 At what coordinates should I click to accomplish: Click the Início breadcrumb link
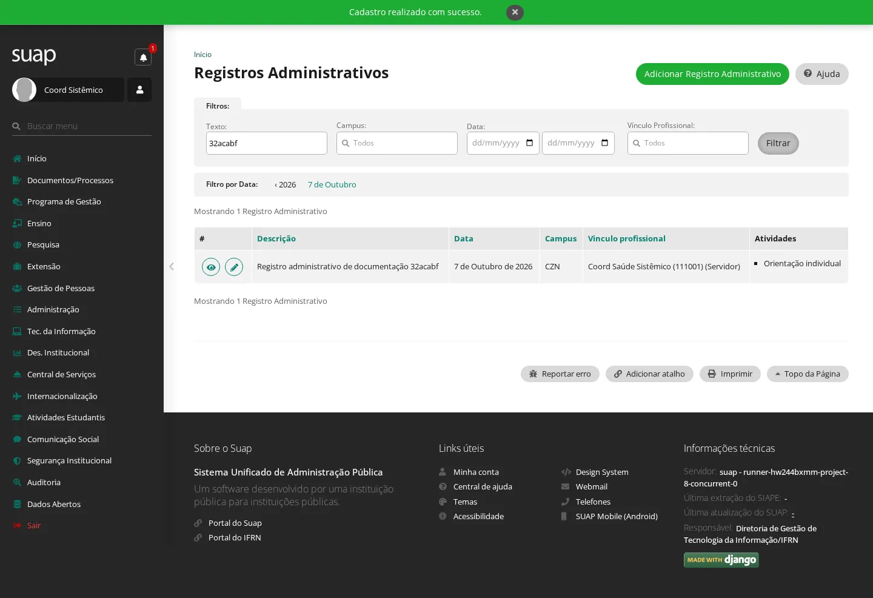(x=202, y=55)
